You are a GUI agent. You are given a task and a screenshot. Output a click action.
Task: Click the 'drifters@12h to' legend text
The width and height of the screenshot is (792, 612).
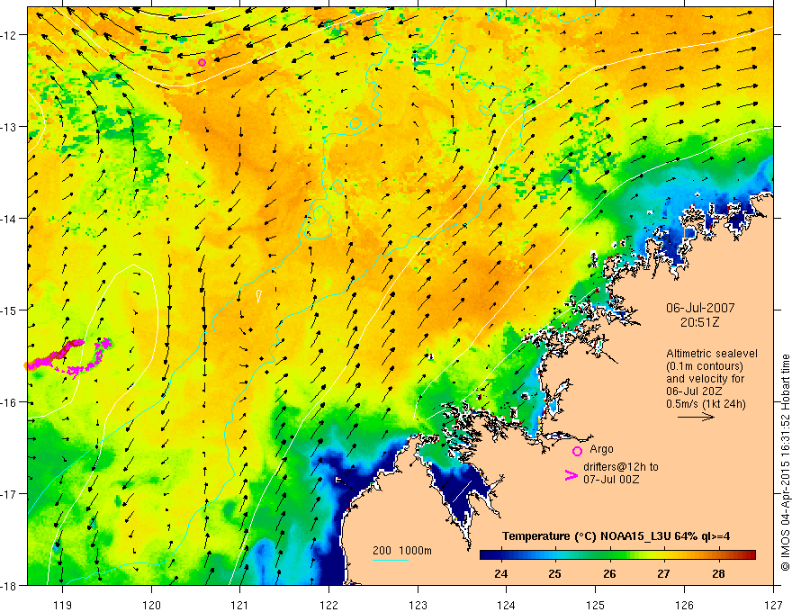coord(621,467)
